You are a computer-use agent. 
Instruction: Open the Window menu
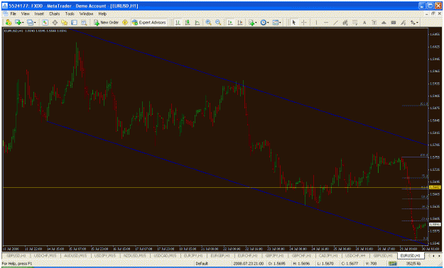[x=86, y=13]
